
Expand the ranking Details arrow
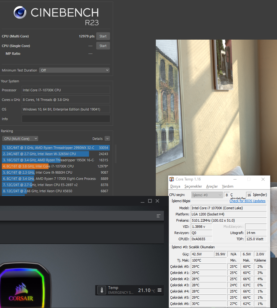pos(107,139)
